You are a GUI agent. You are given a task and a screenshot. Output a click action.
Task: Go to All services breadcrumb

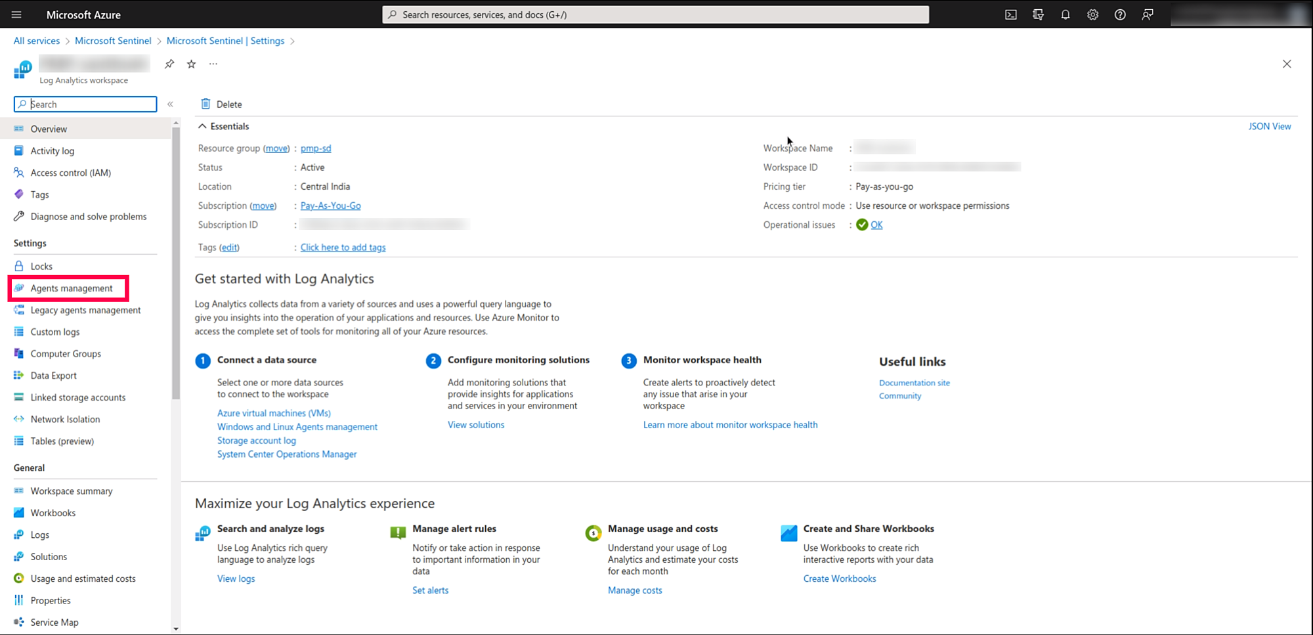(x=37, y=41)
